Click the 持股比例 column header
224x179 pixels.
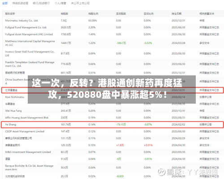pyautogui.click(x=93, y=13)
